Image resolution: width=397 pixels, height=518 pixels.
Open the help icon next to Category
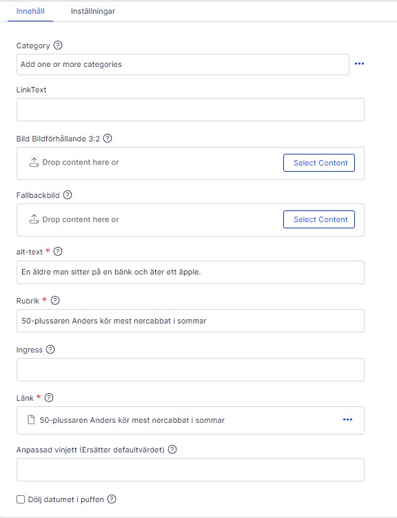[58, 45]
